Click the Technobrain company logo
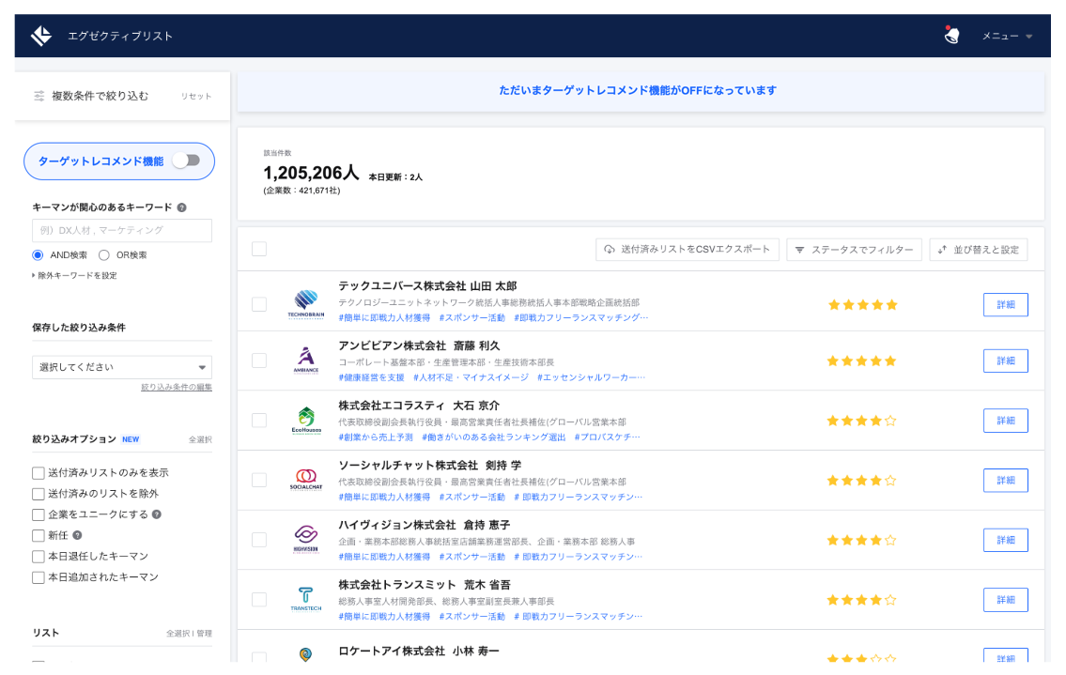 [x=306, y=304]
